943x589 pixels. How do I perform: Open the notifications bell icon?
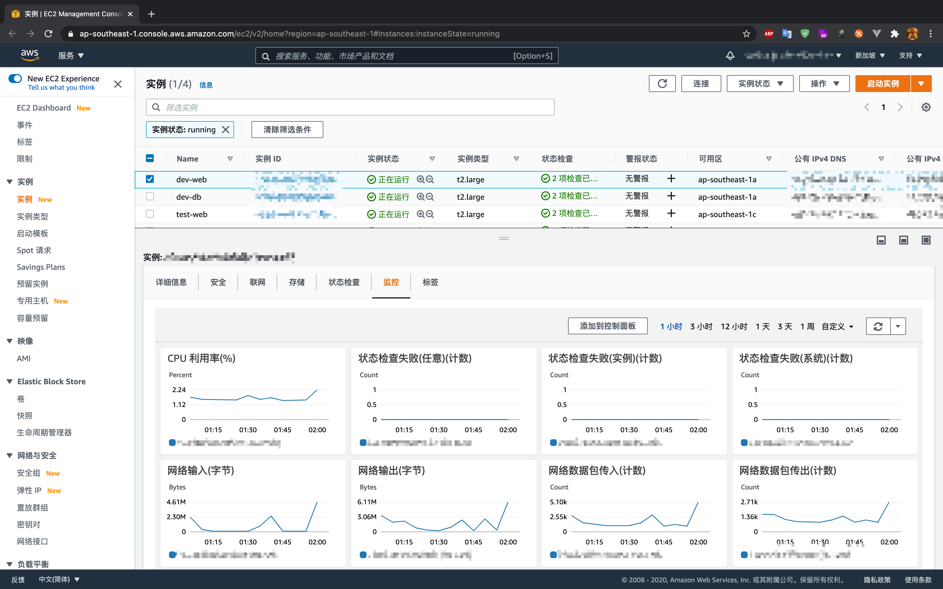[730, 55]
